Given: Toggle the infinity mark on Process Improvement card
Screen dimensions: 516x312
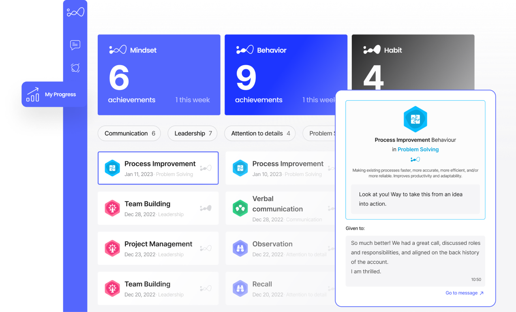Looking at the screenshot, I should coord(206,168).
